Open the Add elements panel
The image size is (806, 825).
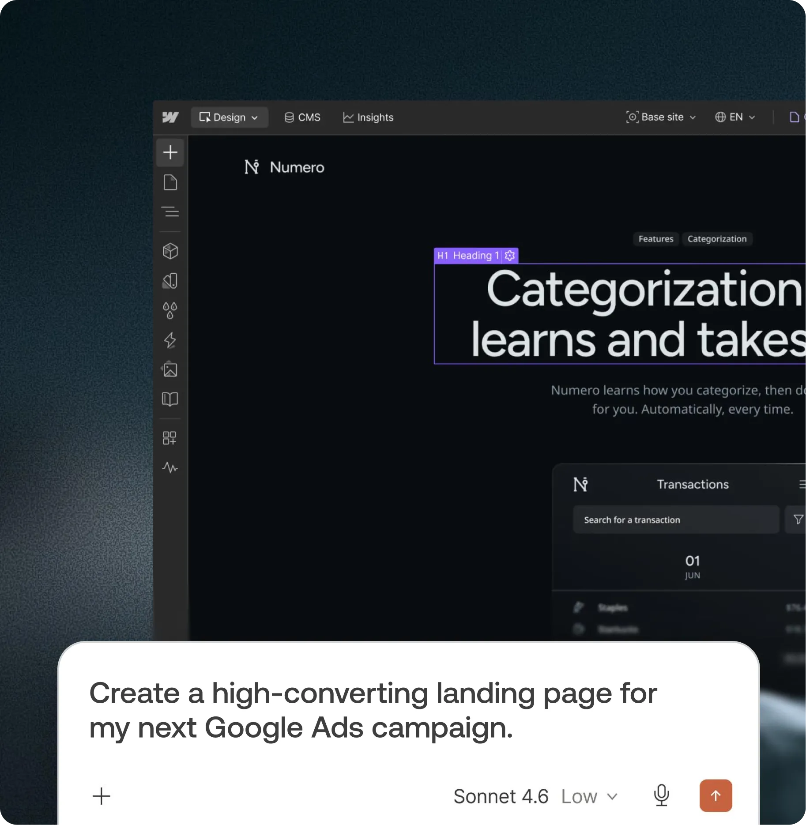[170, 153]
